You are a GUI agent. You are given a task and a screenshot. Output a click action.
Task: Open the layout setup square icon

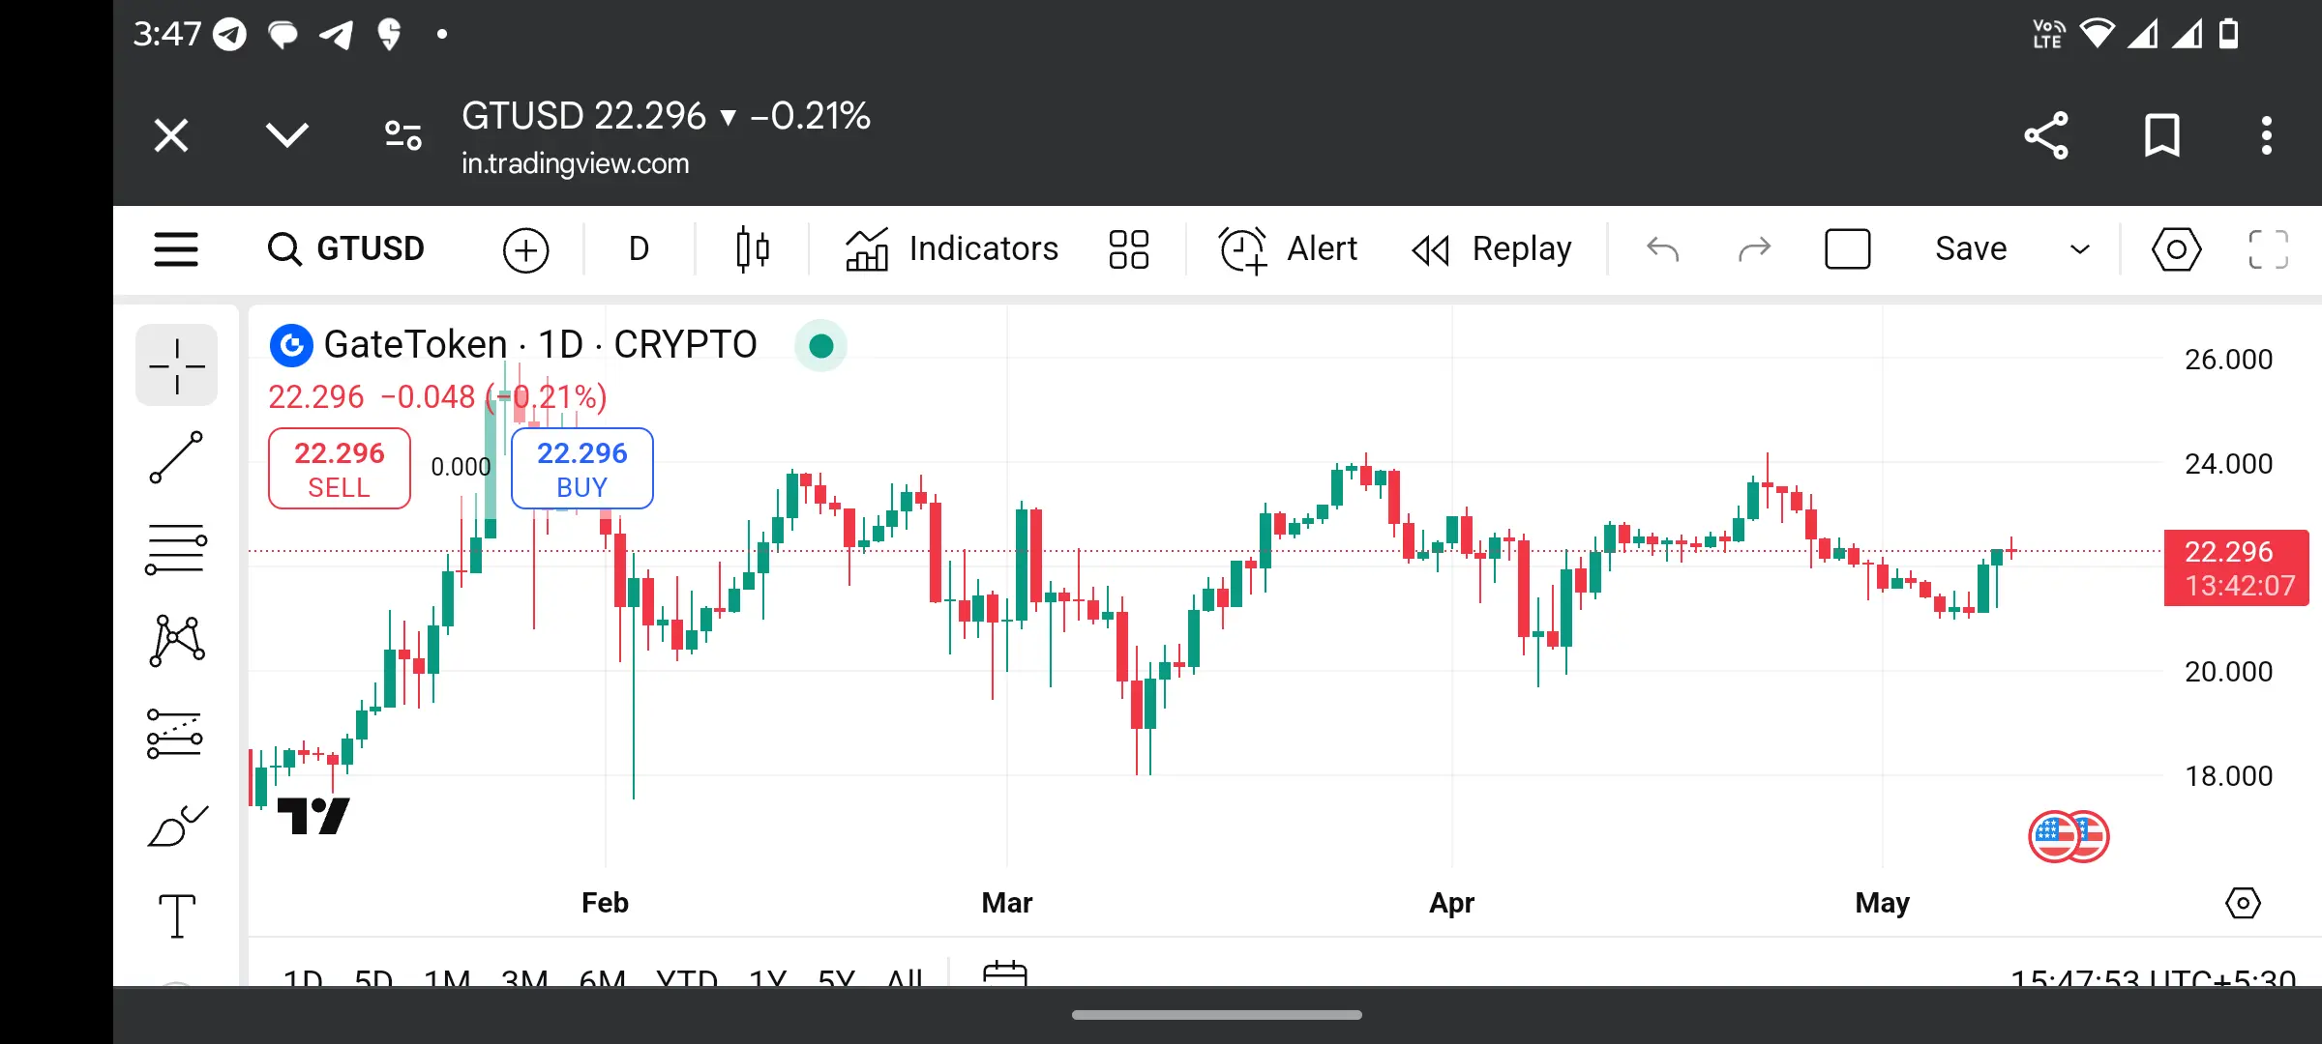coord(1847,249)
